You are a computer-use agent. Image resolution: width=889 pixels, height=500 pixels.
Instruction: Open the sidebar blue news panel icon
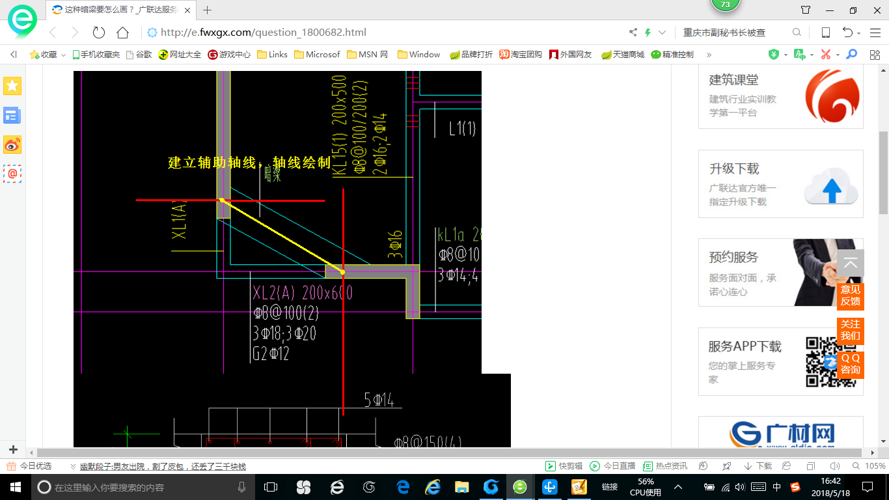[x=12, y=116]
